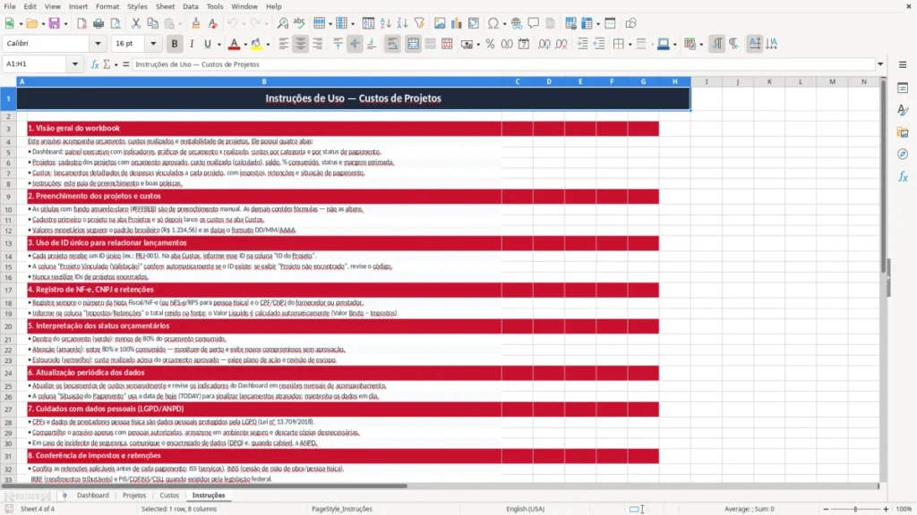The height and width of the screenshot is (515, 917).
Task: Click yellow highlighting color swatch
Action: (x=256, y=44)
